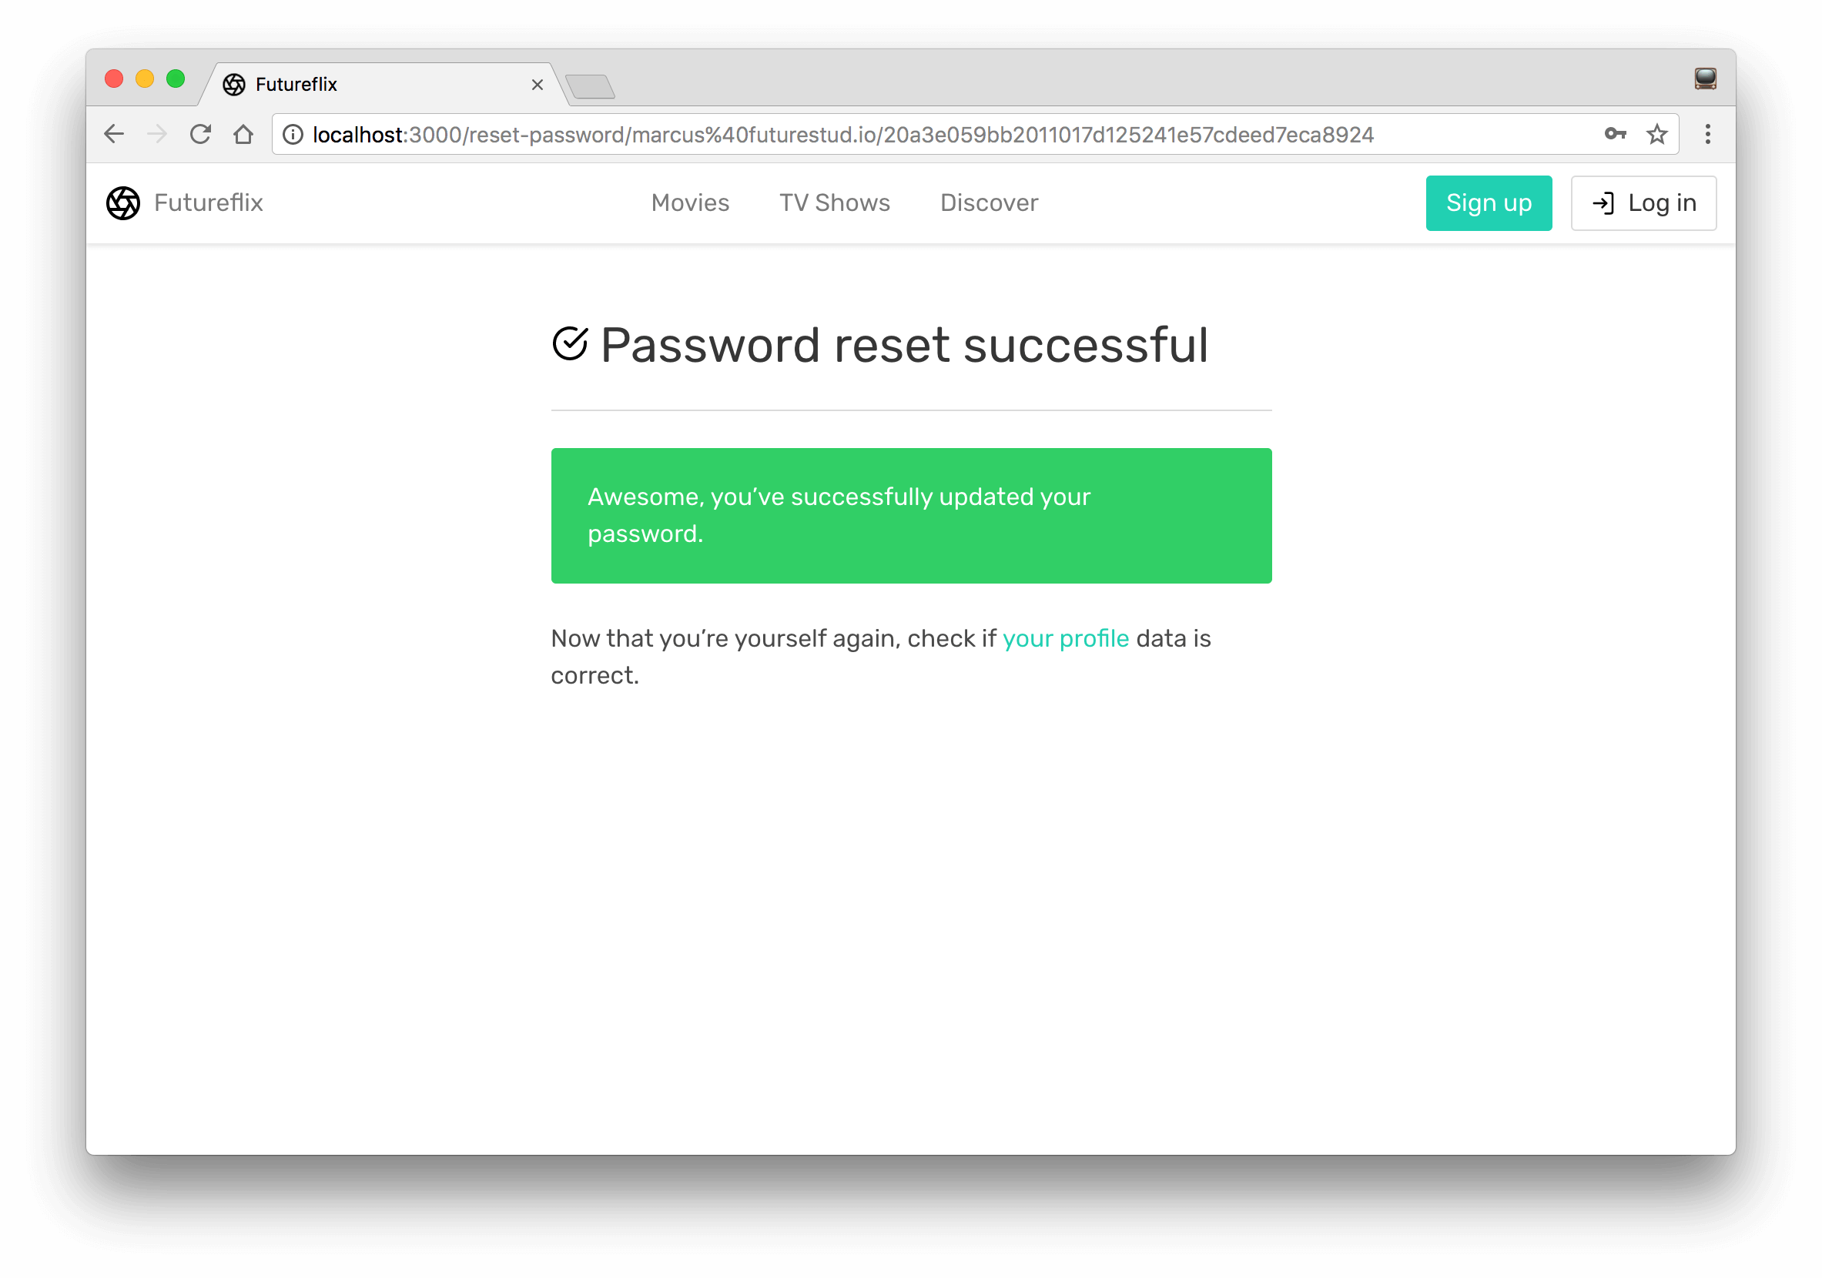Click the Futureflix brand name text
Viewport: 1822px width, 1278px height.
tap(208, 203)
